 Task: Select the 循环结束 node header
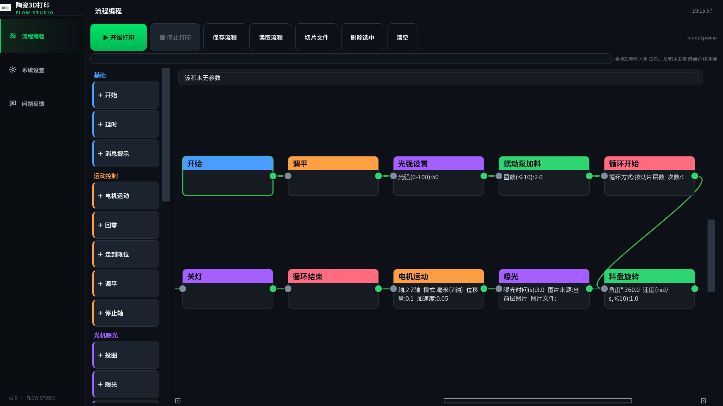point(333,276)
